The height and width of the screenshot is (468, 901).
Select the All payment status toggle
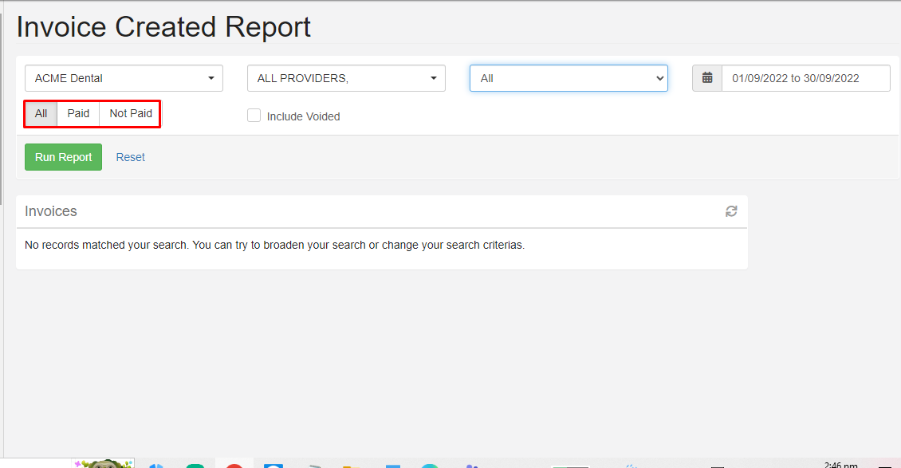click(x=41, y=114)
